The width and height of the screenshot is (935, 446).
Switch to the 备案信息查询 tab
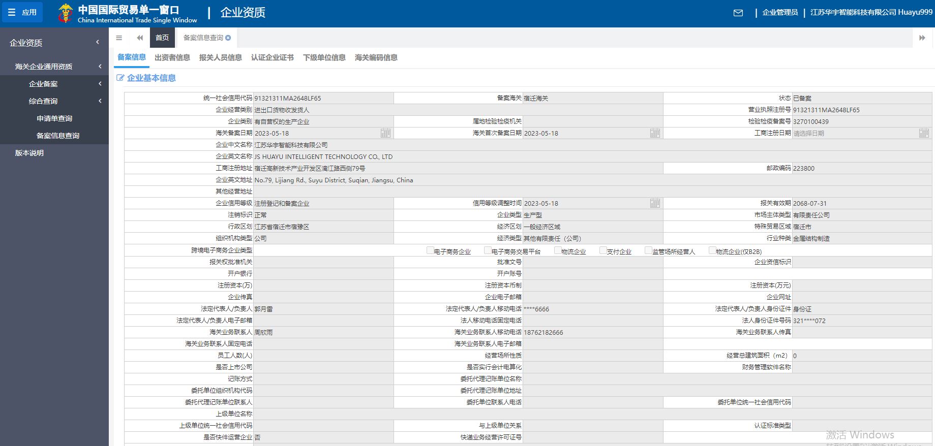coord(203,38)
